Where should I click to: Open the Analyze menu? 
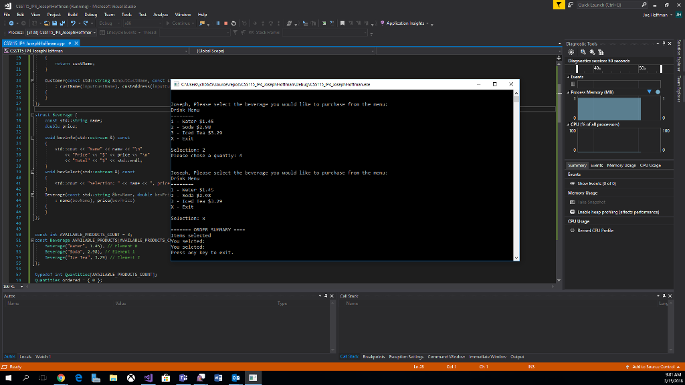(161, 15)
